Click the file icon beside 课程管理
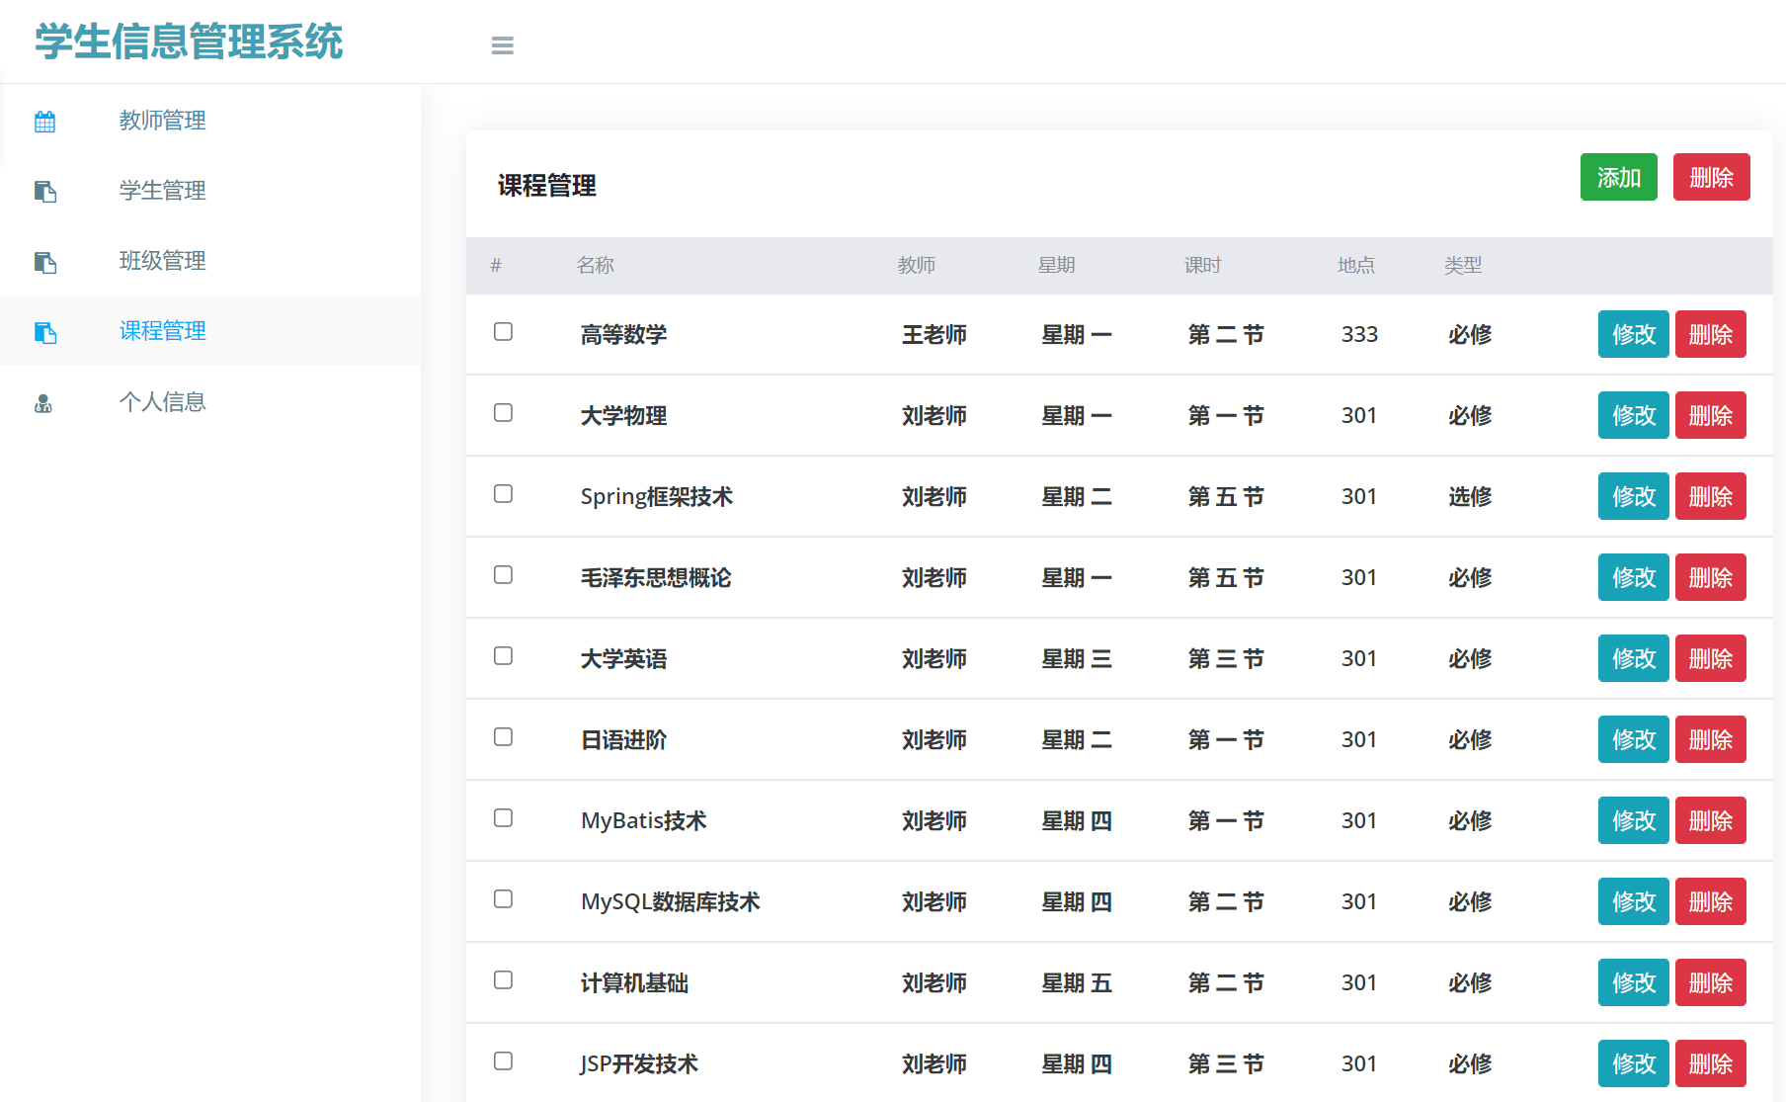Screen dimensions: 1786x1102 [x=45, y=333]
